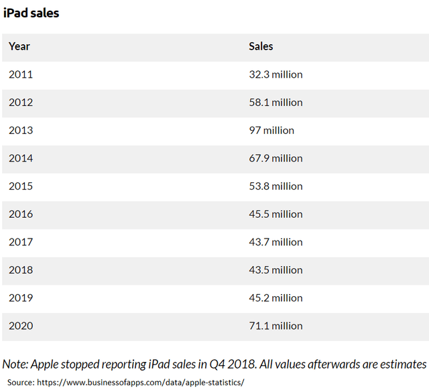Viewport: 429px width, 390px height.
Task: Click the 45.2 million sales value
Action: 275,298
